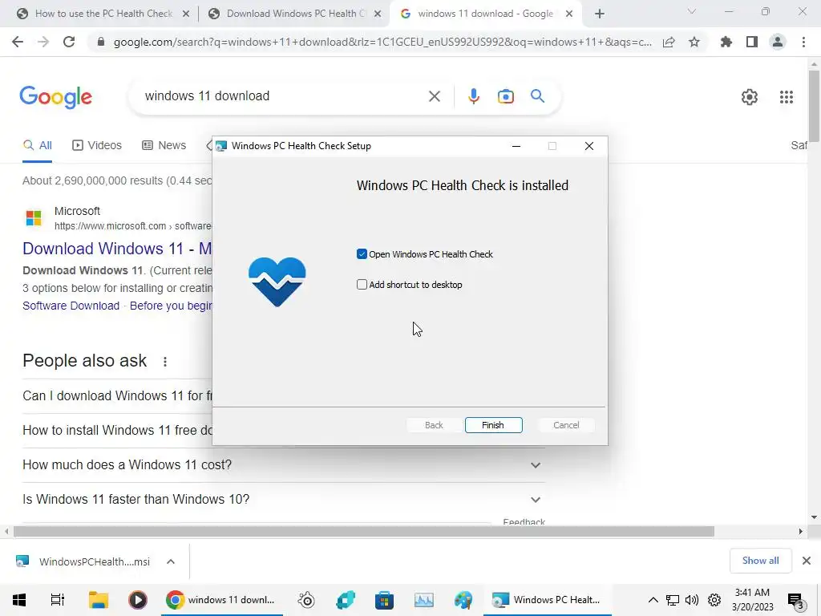Start voice search with microphone icon
This screenshot has width=821, height=616.
pos(473,96)
